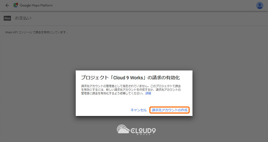Click the Google Maps Platform title text
268x142 pixels.
(x=36, y=5)
